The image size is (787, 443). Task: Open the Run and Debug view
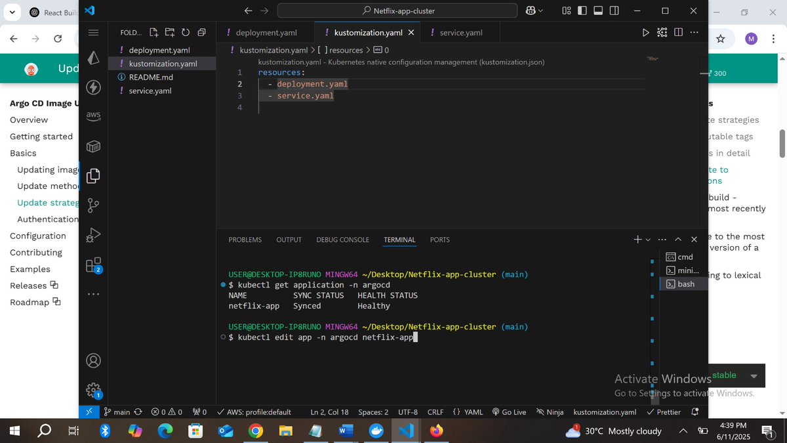click(93, 234)
